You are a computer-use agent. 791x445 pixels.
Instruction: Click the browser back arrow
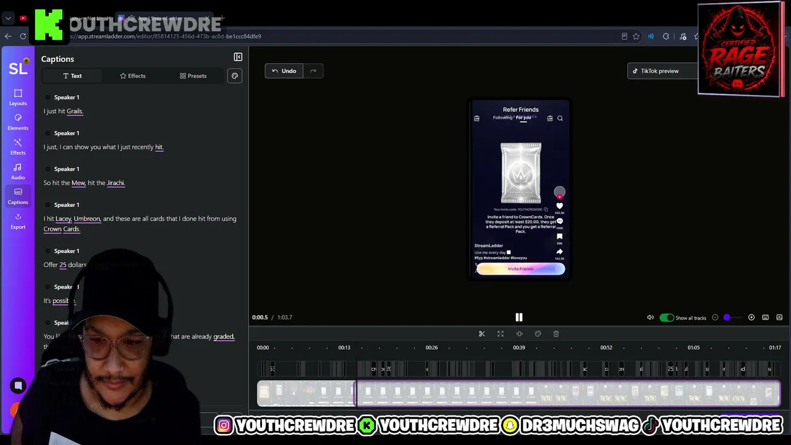coord(8,36)
